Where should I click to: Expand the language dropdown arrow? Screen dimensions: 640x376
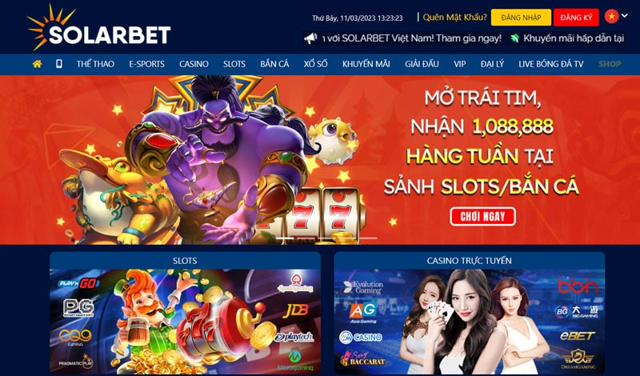pyautogui.click(x=625, y=16)
